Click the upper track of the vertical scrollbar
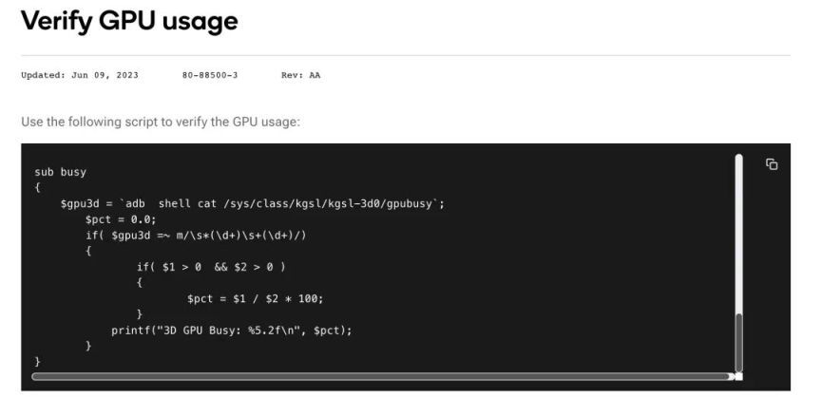821x397 pixels. tap(738, 233)
